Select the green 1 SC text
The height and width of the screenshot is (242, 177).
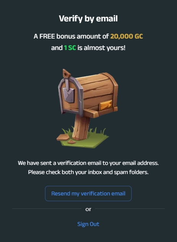click(x=70, y=48)
